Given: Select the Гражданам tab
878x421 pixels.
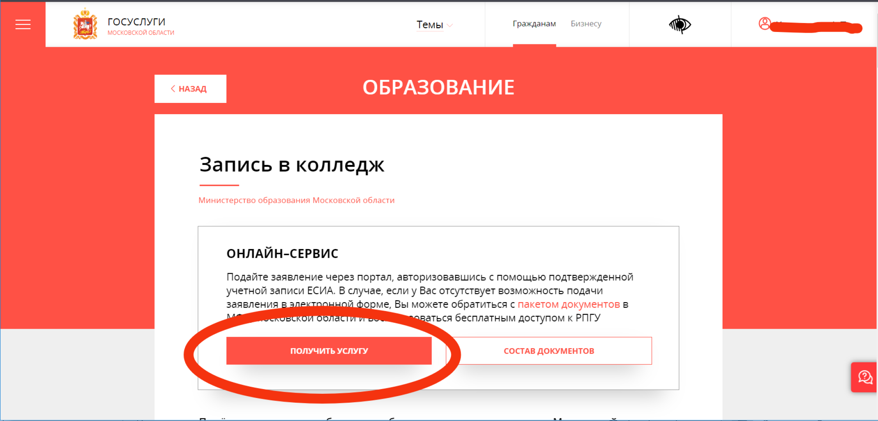Looking at the screenshot, I should pos(534,23).
